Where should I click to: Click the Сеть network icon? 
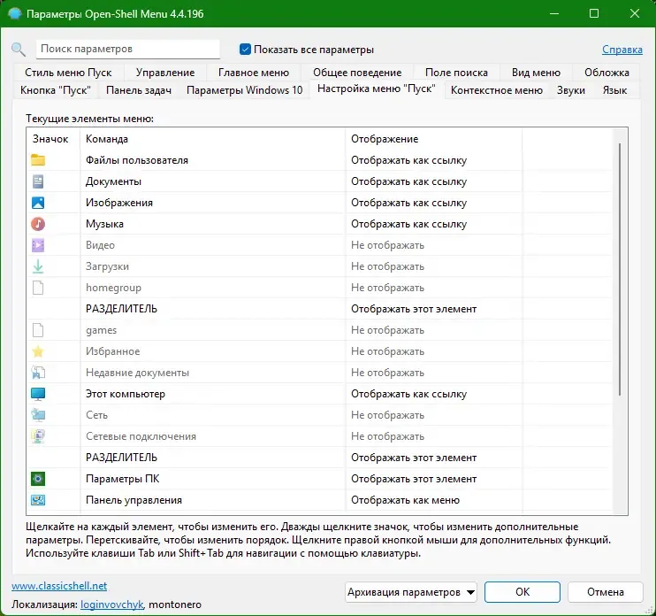click(x=38, y=415)
